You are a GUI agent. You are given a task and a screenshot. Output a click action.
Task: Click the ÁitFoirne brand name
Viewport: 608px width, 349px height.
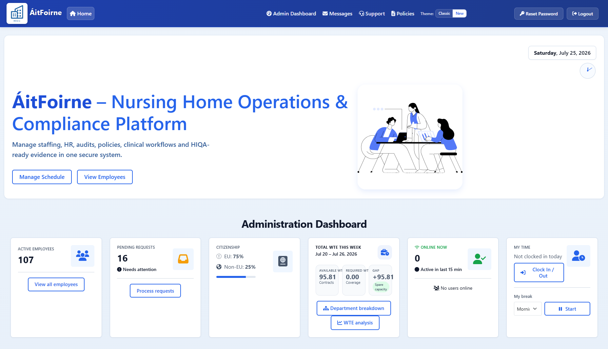click(46, 12)
